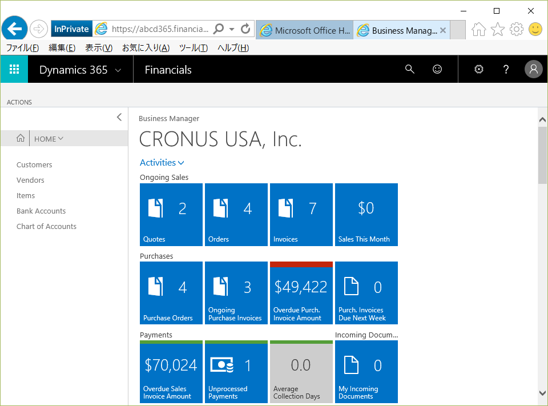Open Overdue Sales Invoice Amount tile
The width and height of the screenshot is (548, 406).
click(171, 372)
